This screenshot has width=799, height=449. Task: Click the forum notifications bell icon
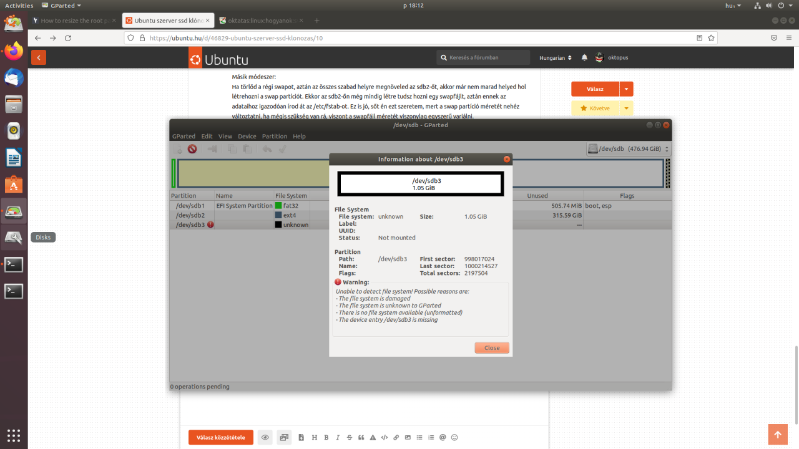coord(584,57)
